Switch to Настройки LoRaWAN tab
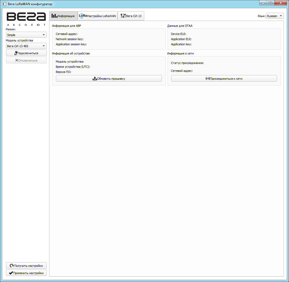Viewport: 289px width, 282px height. pyautogui.click(x=98, y=16)
